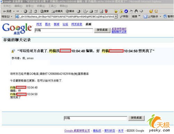Open the 媒体 media pane

(70, 11)
